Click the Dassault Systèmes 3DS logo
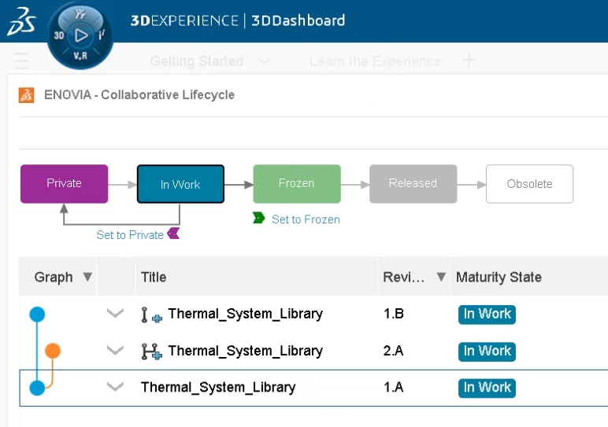Image resolution: width=608 pixels, height=427 pixels. coord(20,23)
